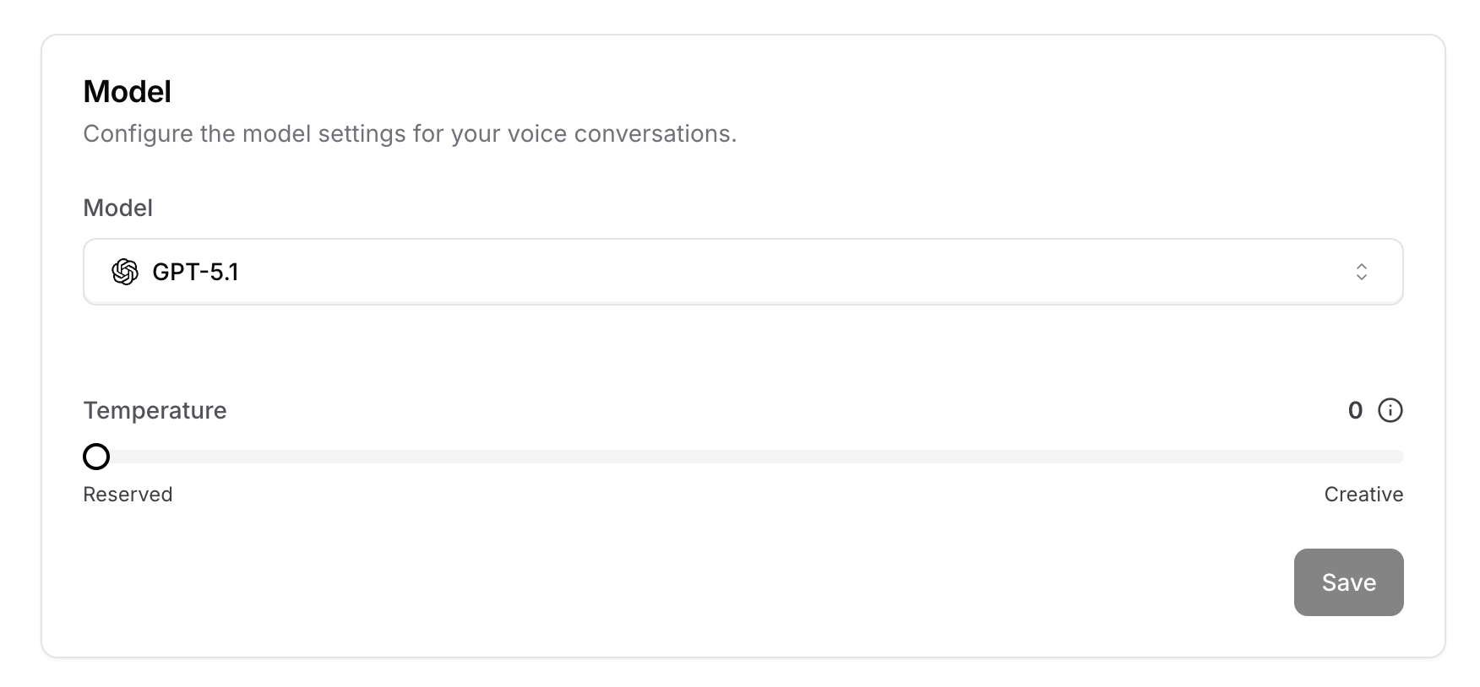Image resolution: width=1480 pixels, height=687 pixels.
Task: Click the info icon next to Temperature value
Action: click(1391, 410)
